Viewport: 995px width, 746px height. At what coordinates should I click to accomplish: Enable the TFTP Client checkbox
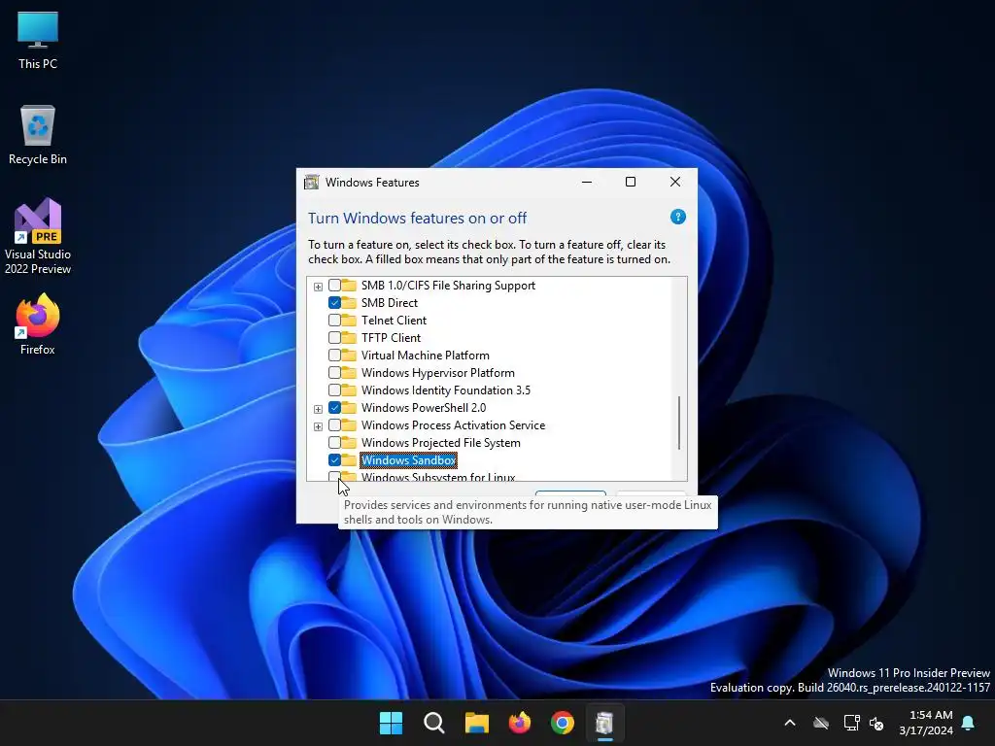[334, 337]
